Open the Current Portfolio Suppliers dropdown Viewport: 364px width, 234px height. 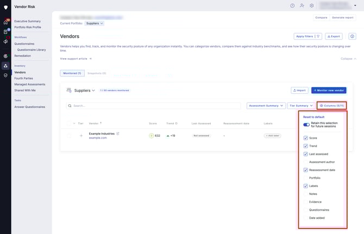[x=95, y=23]
